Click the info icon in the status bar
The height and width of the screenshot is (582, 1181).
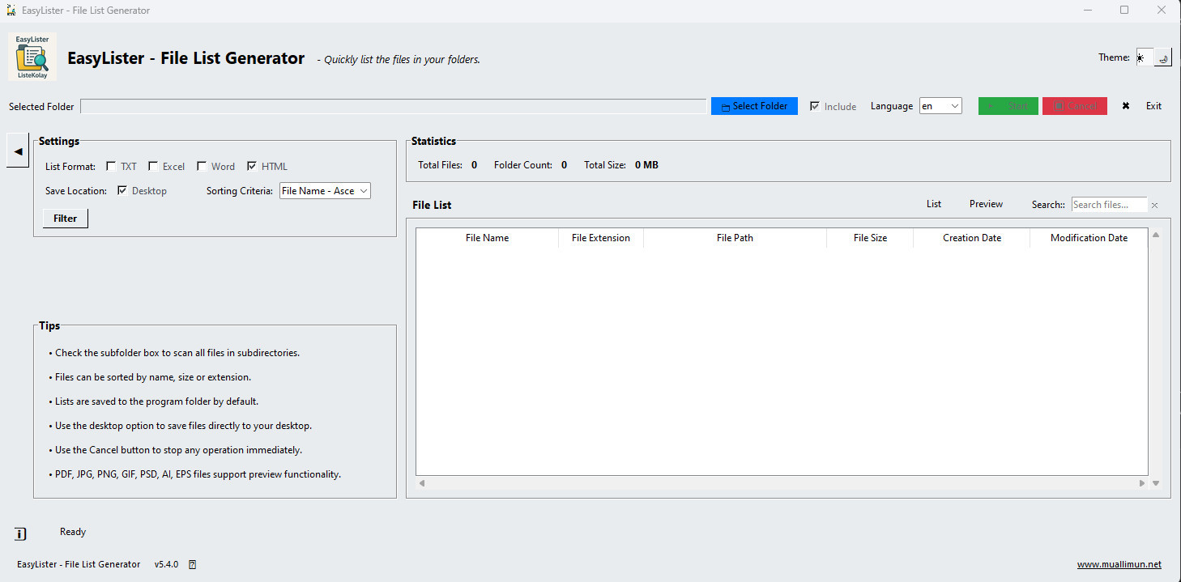click(x=20, y=533)
